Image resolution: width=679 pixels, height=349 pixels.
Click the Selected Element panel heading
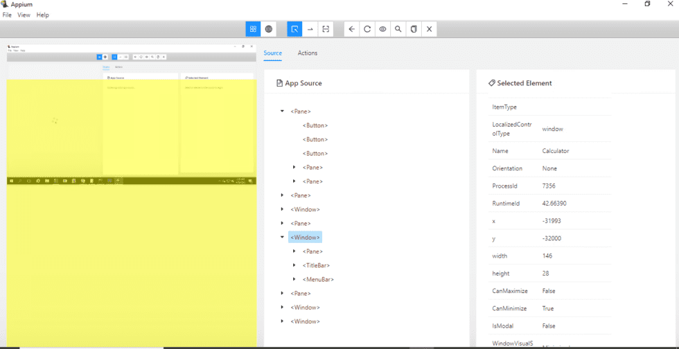520,83
